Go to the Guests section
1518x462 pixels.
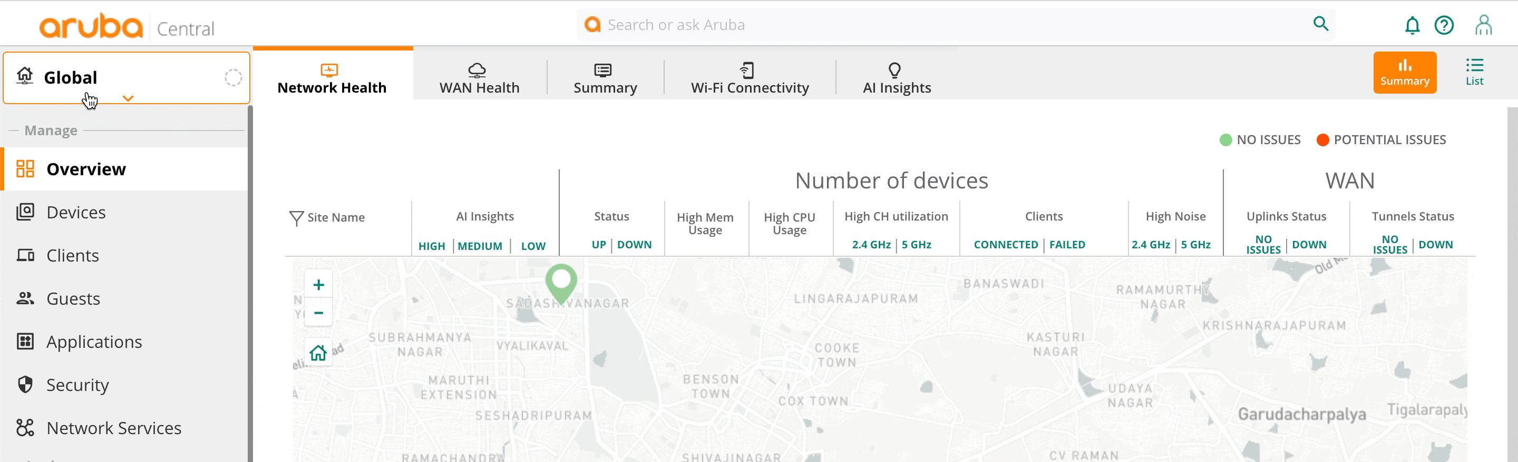click(x=125, y=298)
